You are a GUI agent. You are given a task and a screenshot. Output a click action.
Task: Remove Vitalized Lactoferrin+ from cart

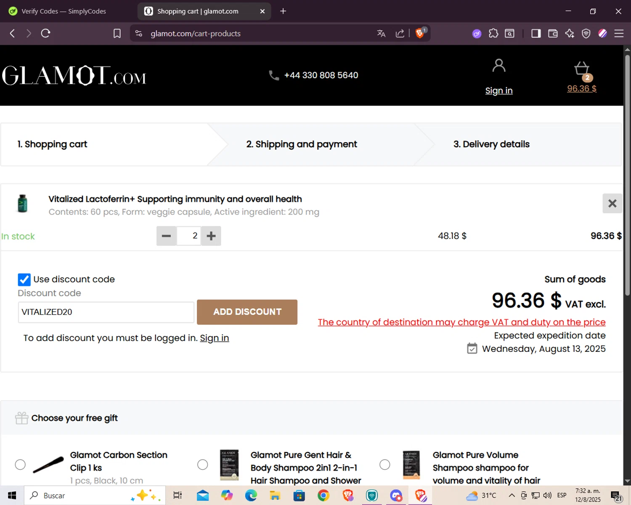point(612,204)
